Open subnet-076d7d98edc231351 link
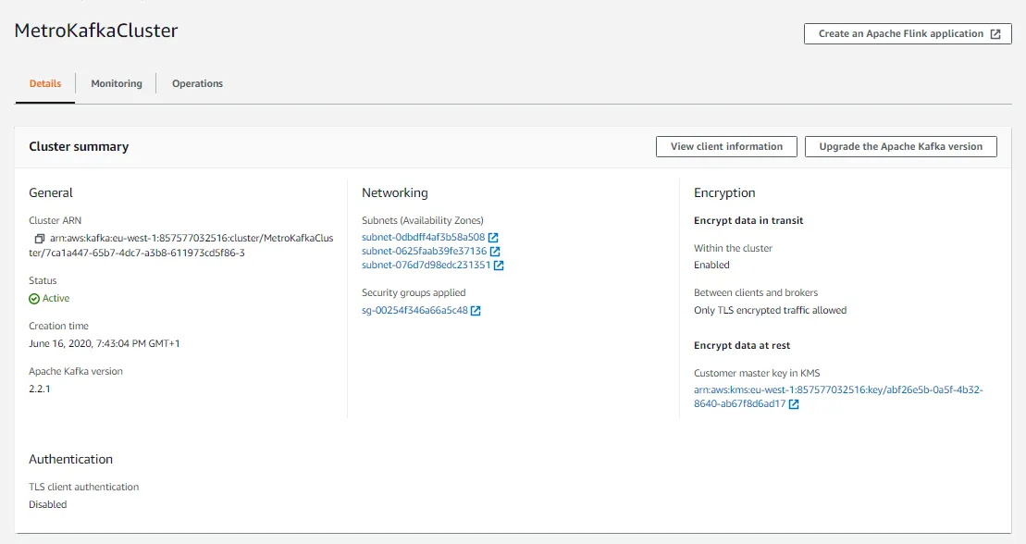 pyautogui.click(x=426, y=265)
